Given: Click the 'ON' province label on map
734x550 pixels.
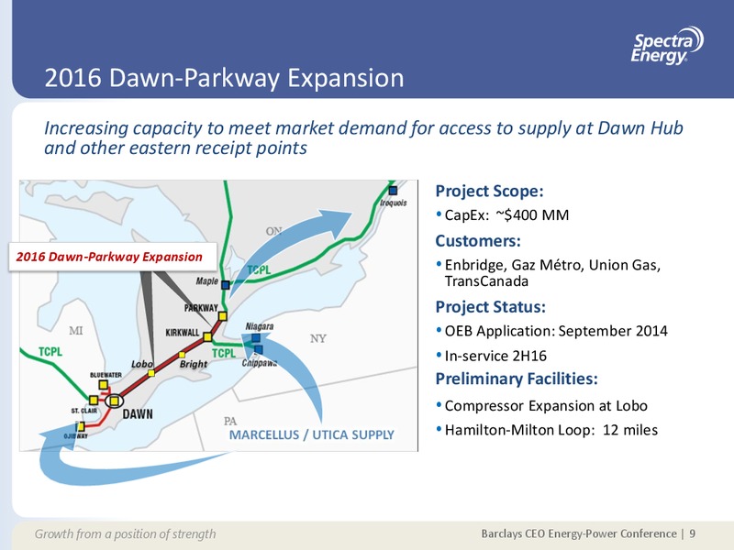Looking at the screenshot, I should point(273,231).
